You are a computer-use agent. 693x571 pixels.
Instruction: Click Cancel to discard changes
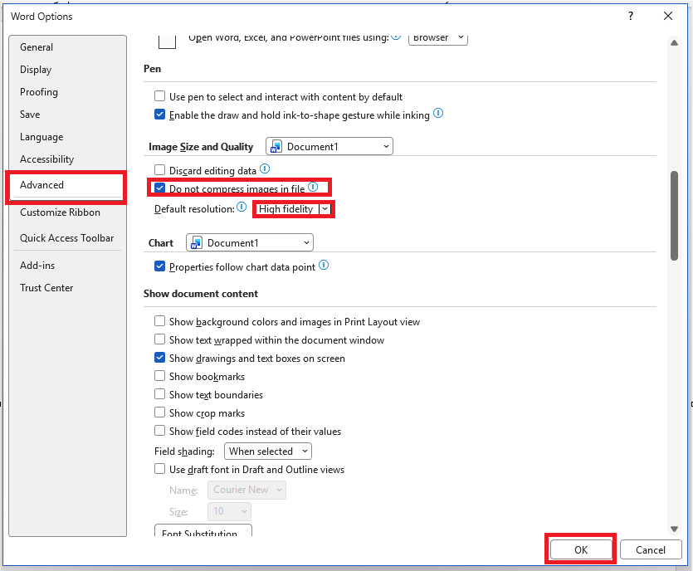click(x=650, y=549)
